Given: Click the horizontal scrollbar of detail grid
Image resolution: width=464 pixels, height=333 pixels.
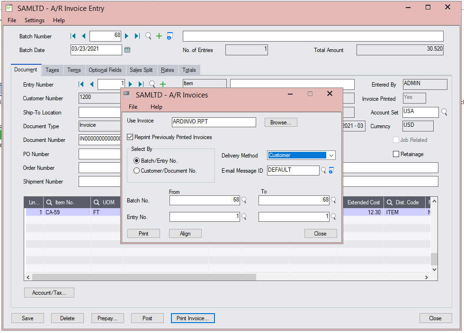Looking at the screenshot, I should 144,277.
